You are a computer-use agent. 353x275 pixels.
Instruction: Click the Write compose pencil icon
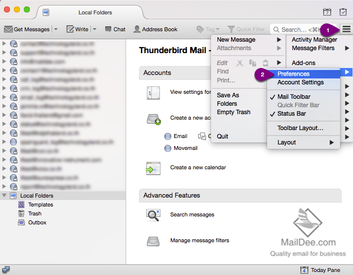70,29
